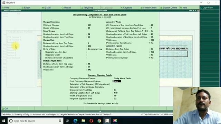The width and height of the screenshot is (221, 124).
Task: Click the Height of Signature area value 22
Action: (115, 99)
